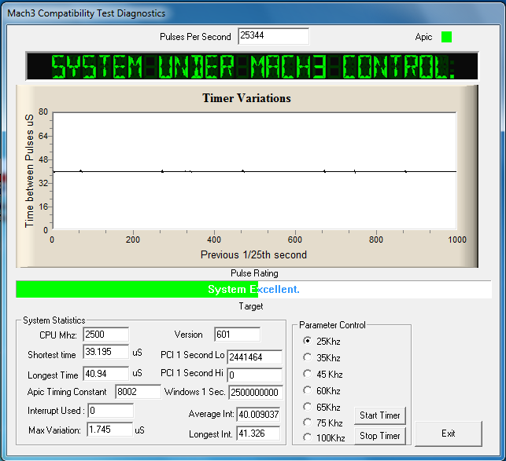Click the Previous 1/25th second axis label
Image resolution: width=506 pixels, height=461 pixels.
[x=253, y=254]
